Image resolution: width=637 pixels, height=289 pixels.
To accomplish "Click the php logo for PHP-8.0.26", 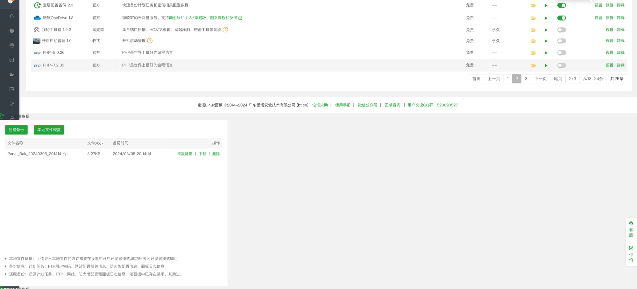I will 37,53.
